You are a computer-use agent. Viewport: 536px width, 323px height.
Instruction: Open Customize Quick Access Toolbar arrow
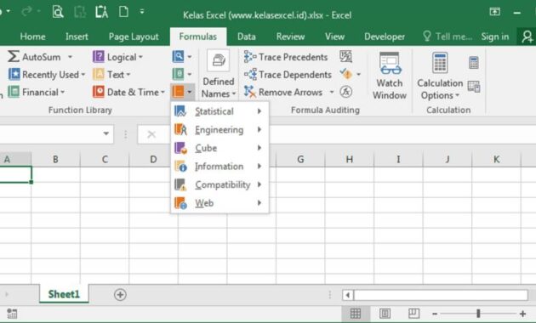142,12
